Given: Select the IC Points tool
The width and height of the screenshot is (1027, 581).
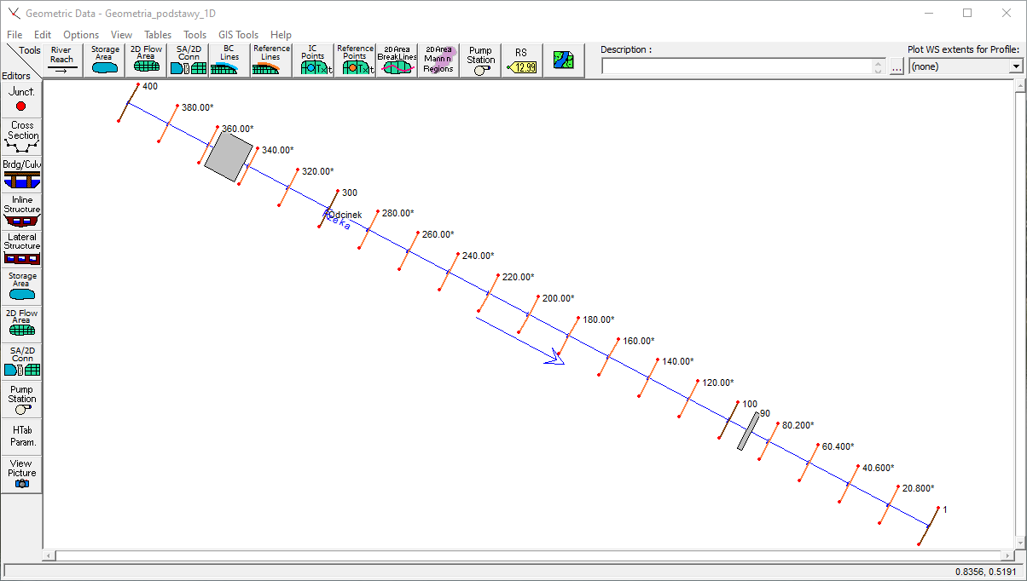Looking at the screenshot, I should point(313,60).
